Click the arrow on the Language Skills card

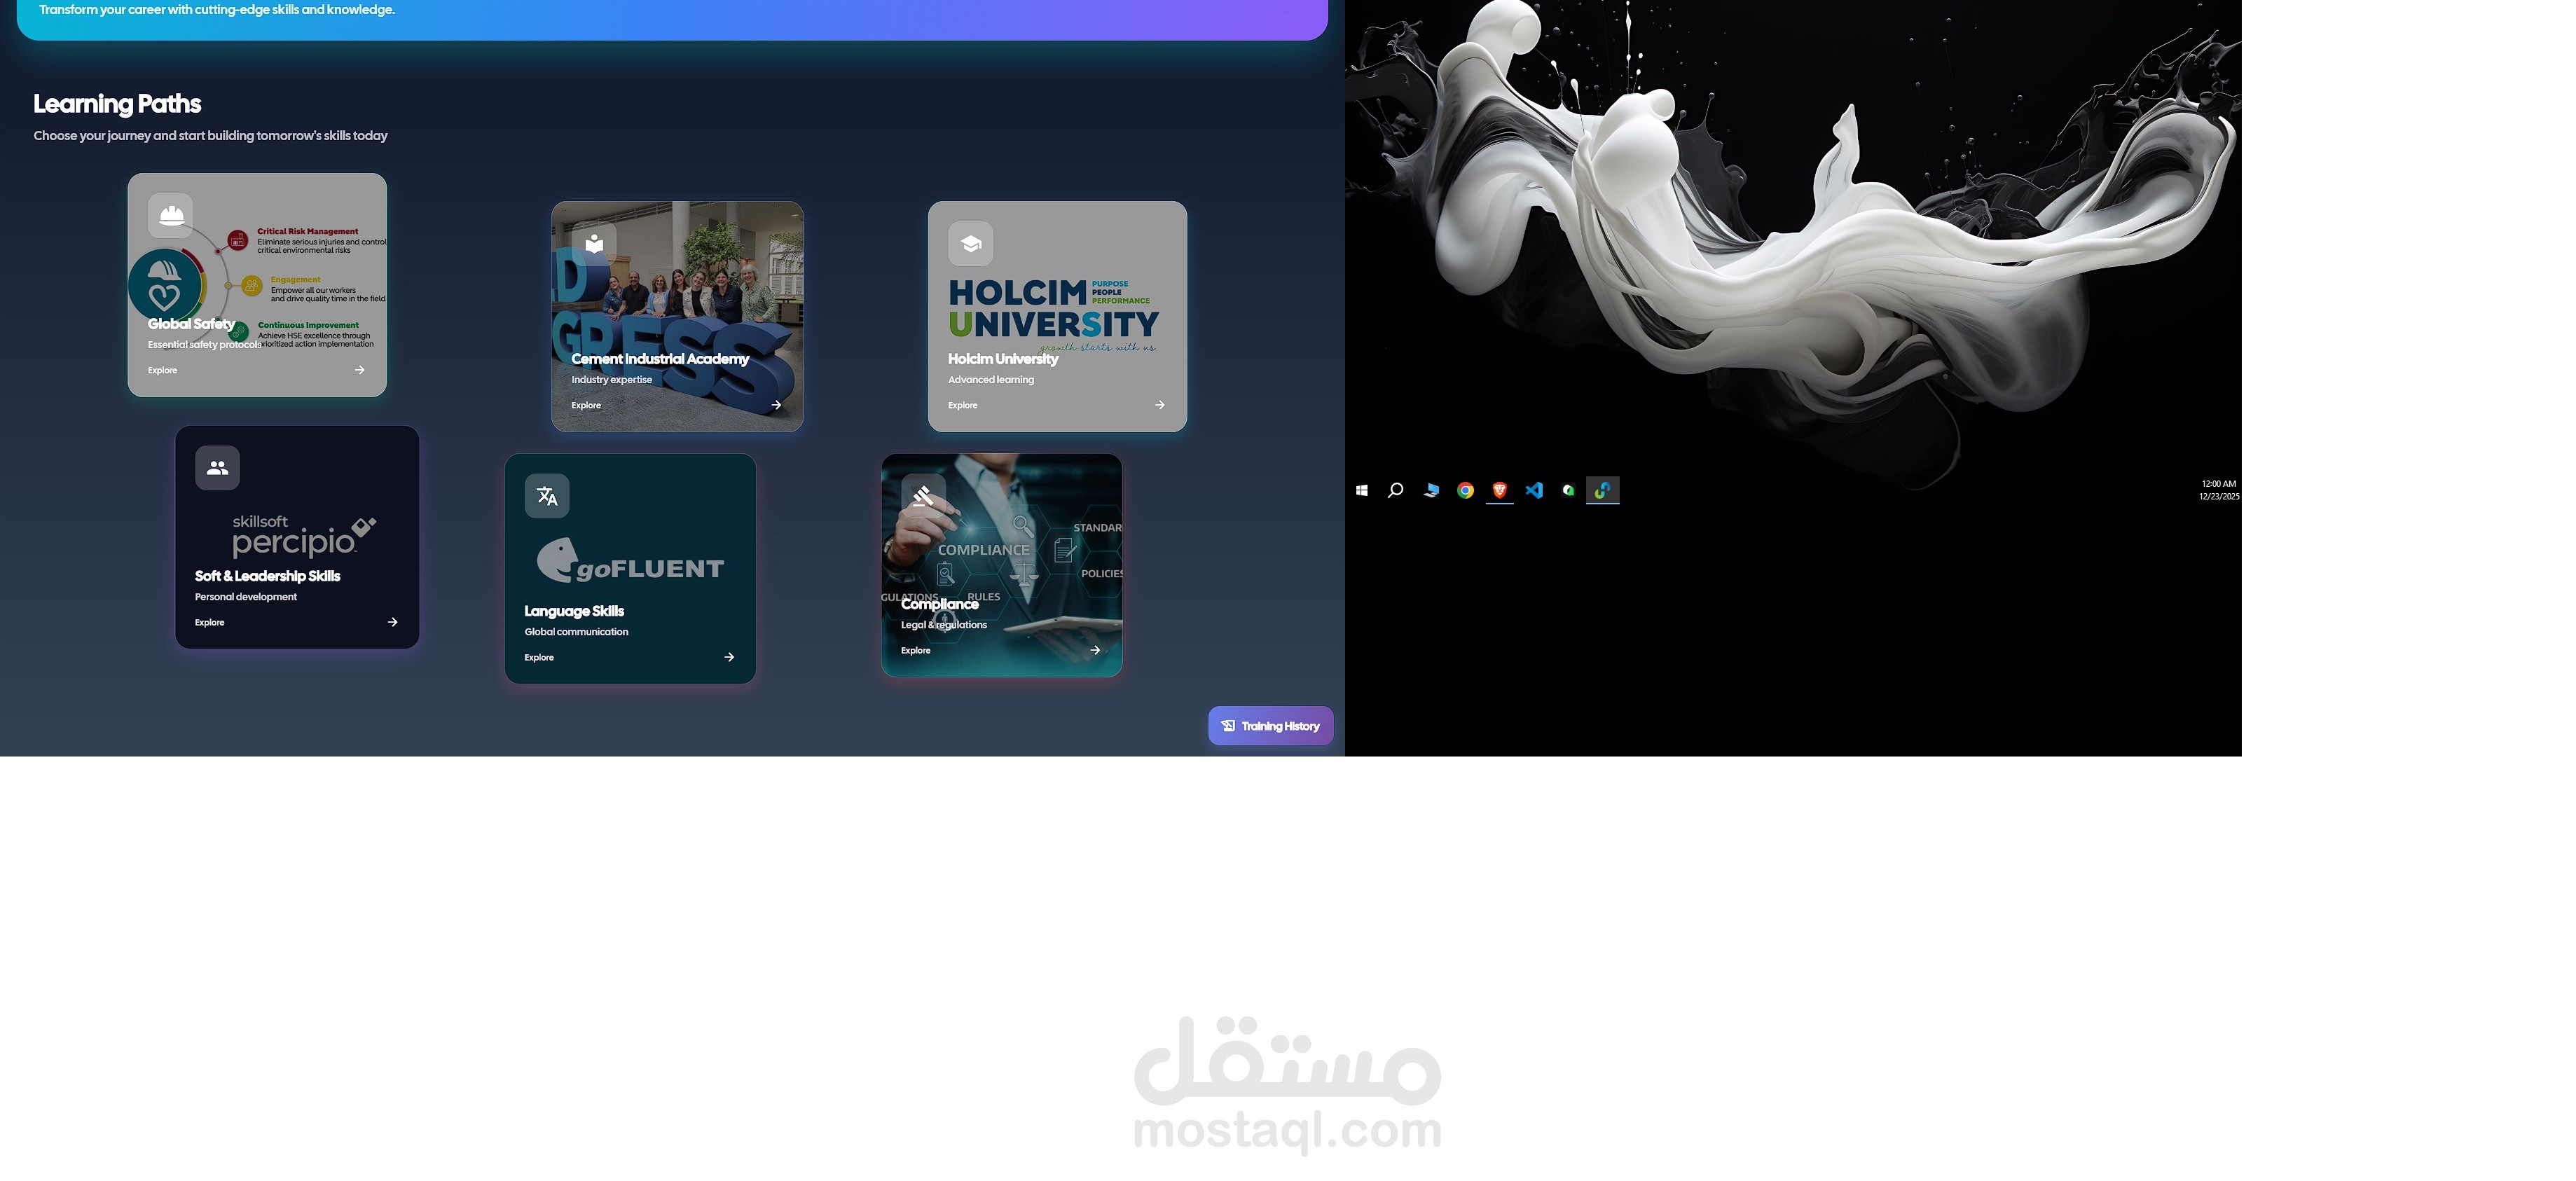729,657
